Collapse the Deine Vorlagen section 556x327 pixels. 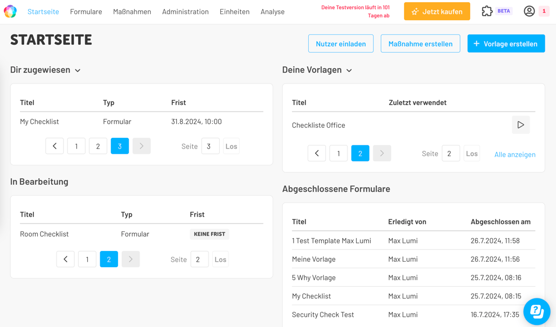(349, 70)
